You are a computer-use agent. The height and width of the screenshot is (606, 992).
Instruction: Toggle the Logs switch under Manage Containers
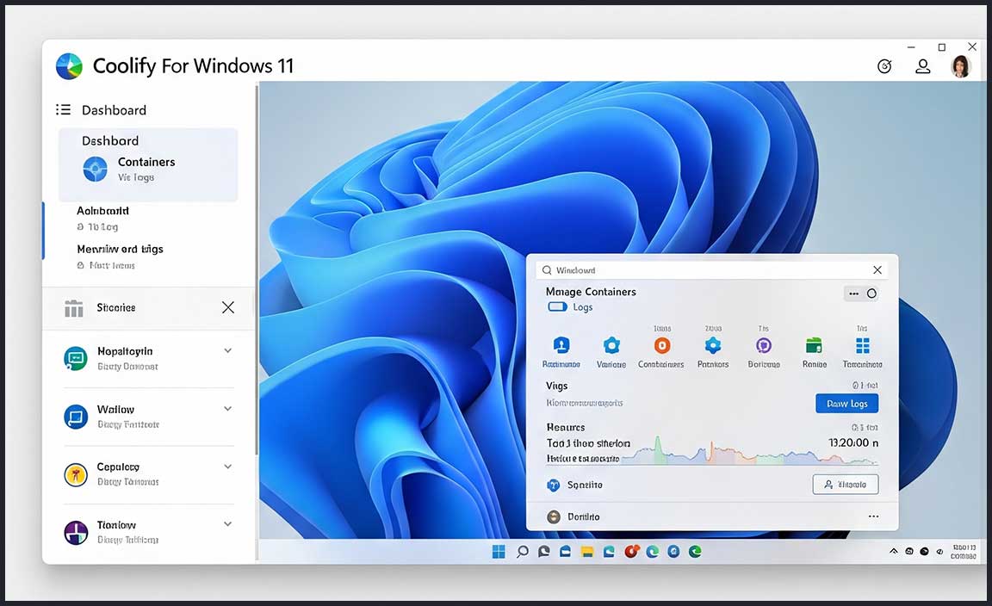pos(557,306)
